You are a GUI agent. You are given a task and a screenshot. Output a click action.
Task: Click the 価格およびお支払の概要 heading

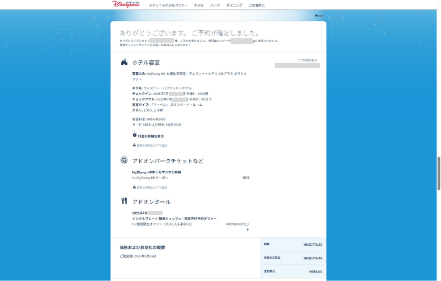[142, 247]
